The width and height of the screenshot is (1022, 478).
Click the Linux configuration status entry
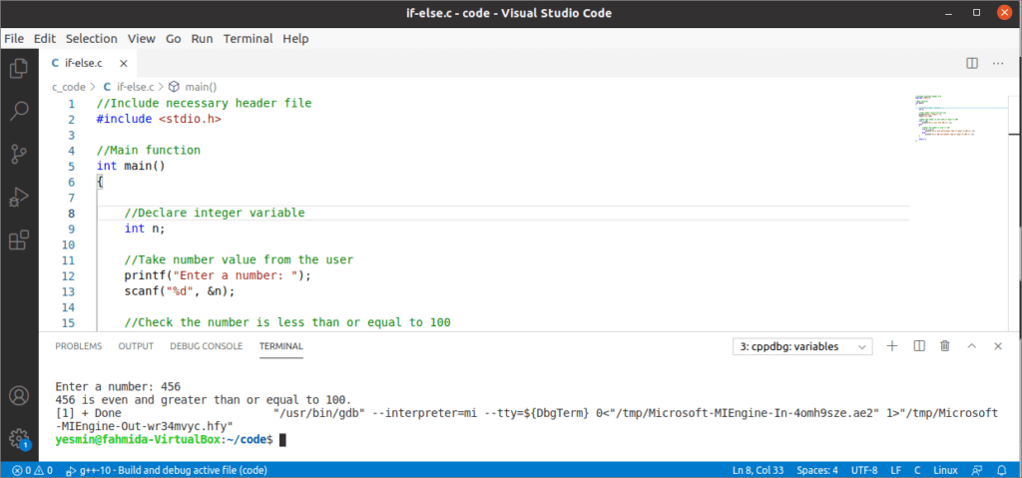click(945, 470)
